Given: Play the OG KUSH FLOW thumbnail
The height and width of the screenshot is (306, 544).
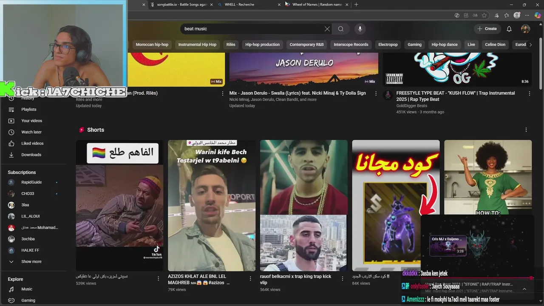Looking at the screenshot, I should [x=457, y=69].
